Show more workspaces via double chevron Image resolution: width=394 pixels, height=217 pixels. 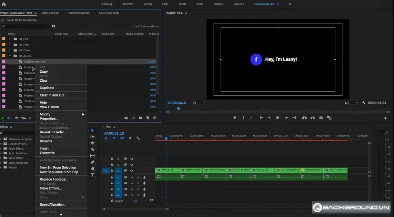pyautogui.click(x=290, y=4)
